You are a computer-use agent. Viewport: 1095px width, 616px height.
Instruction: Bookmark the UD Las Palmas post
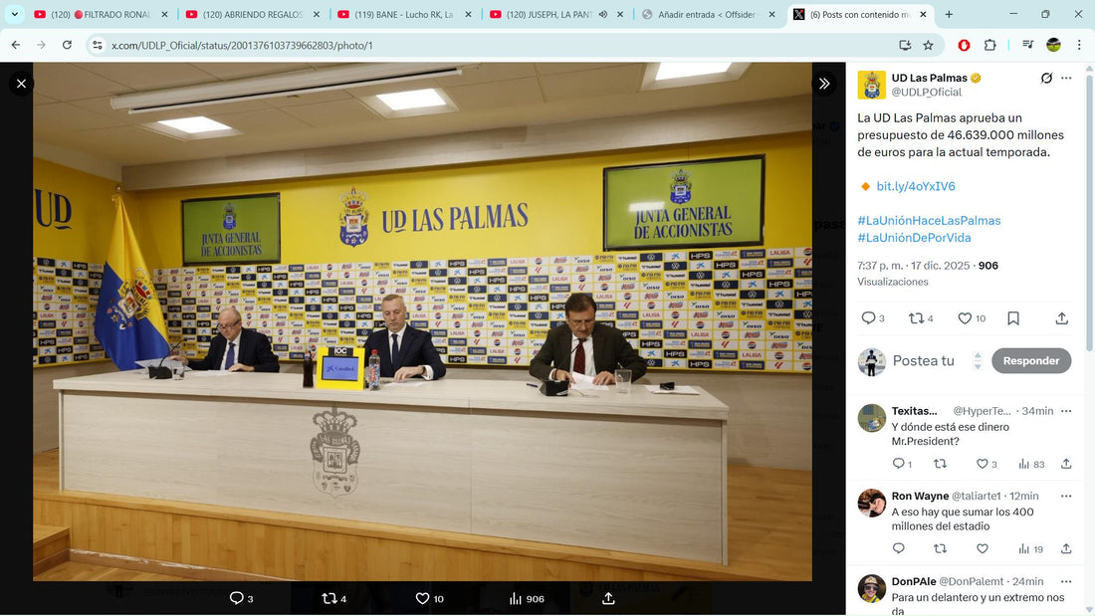click(x=1013, y=318)
